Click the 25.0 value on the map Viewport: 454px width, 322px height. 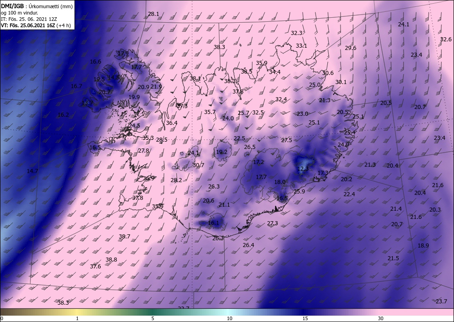click(x=315, y=85)
